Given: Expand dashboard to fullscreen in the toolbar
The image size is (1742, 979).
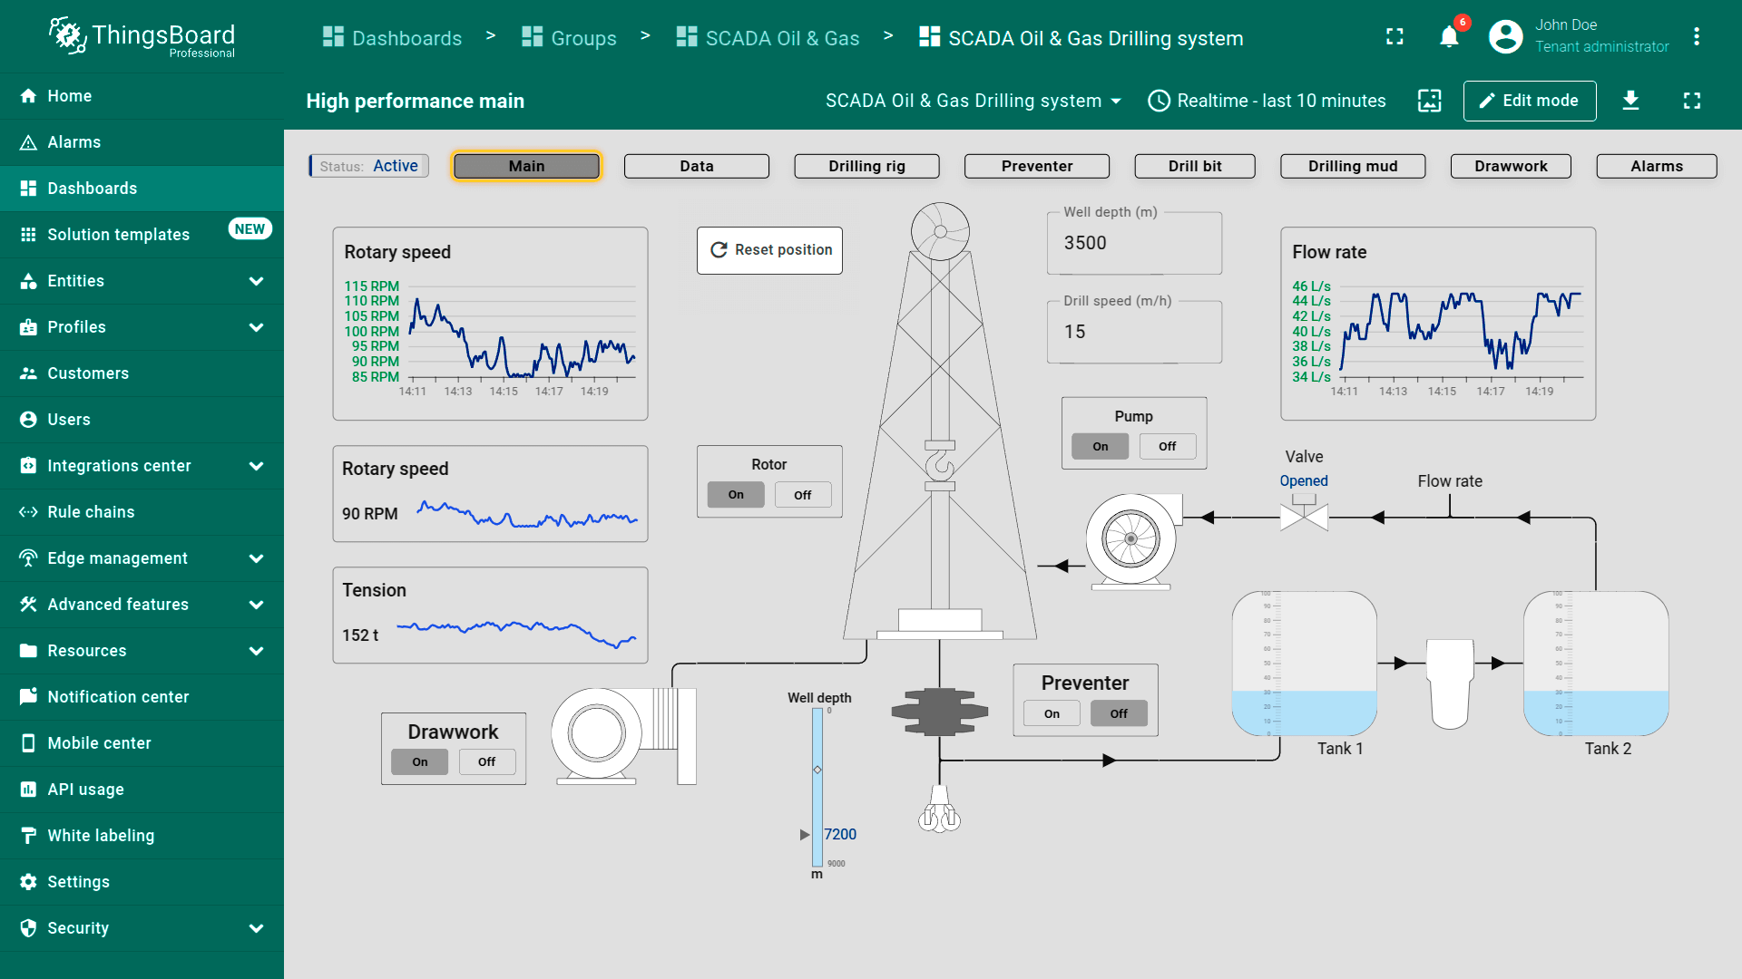Looking at the screenshot, I should pyautogui.click(x=1691, y=101).
